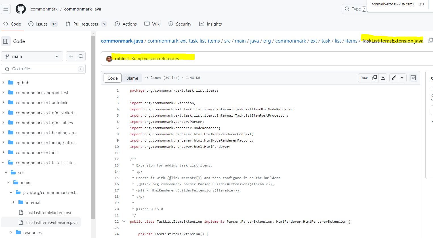The image size is (433, 238).
Task: Open java/org/commonmark/ext... folder
Action: coord(51,192)
